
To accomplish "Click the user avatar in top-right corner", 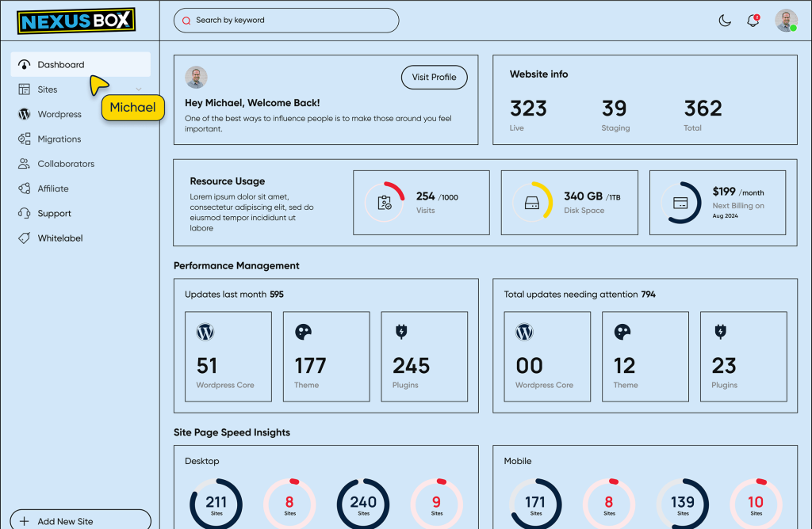I will [x=786, y=21].
